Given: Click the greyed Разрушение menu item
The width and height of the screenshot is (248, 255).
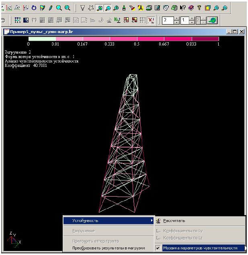Looking at the screenshot, I should (x=109, y=231).
